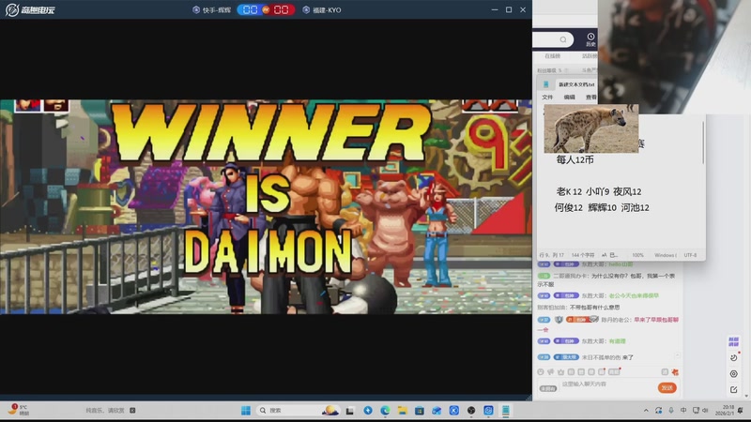Click the volume speaker icon in system tray

tap(705, 410)
